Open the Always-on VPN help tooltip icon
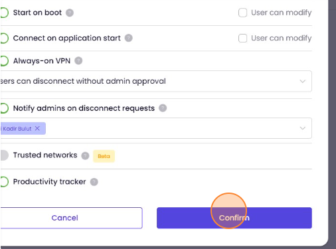This screenshot has width=336, height=249. [x=78, y=60]
